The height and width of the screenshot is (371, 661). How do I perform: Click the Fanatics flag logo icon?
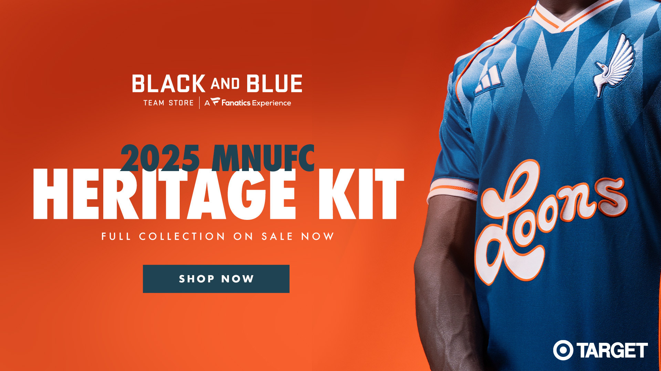click(x=215, y=102)
